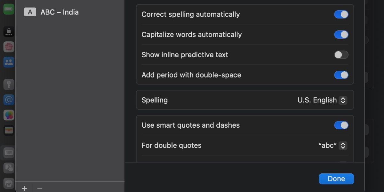Select Touch ID & Password settings

tap(9, 47)
